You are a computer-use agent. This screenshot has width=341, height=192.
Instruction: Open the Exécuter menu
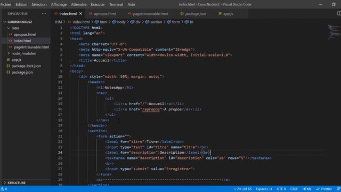click(x=98, y=4)
